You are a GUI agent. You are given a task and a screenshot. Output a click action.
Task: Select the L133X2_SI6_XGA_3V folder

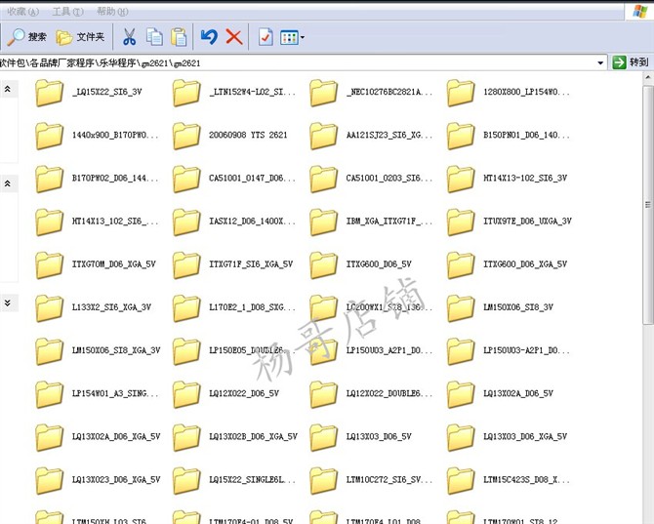[94, 308]
